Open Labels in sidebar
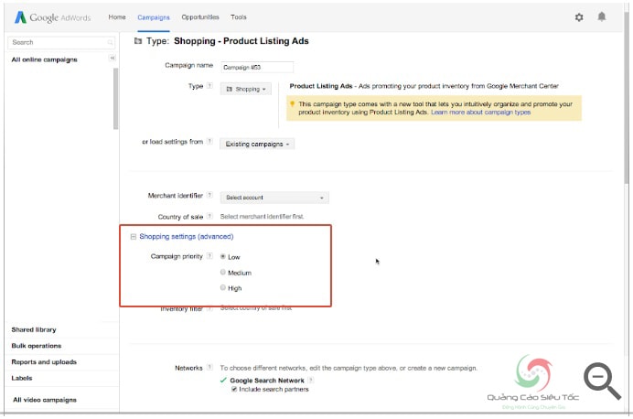 (x=22, y=378)
